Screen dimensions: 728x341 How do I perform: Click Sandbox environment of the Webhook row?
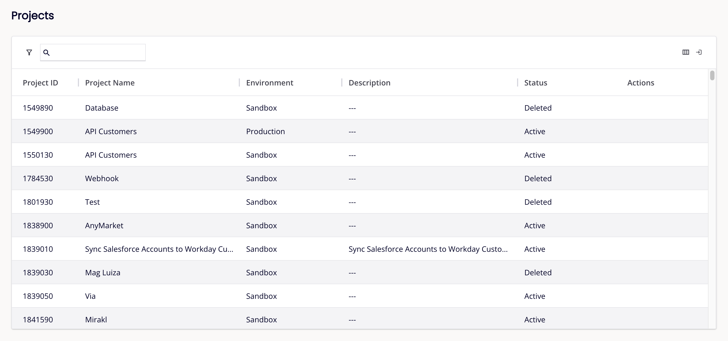[x=262, y=178]
